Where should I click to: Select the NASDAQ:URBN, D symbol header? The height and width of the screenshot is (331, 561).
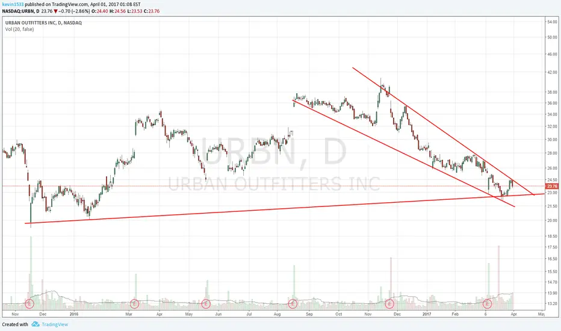pyautogui.click(x=20, y=11)
